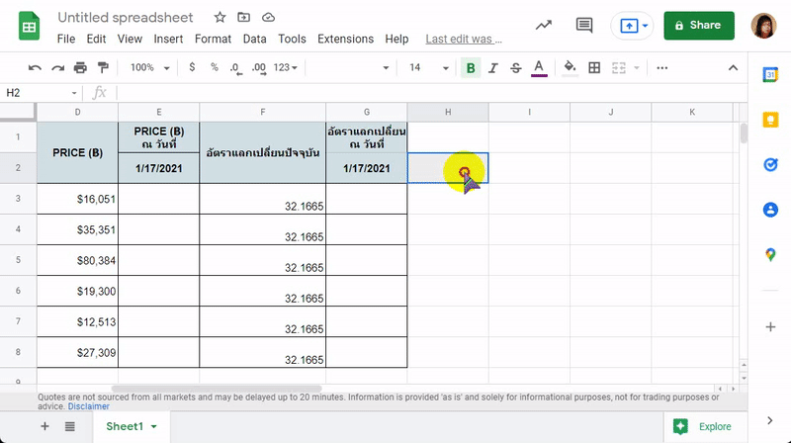Image resolution: width=791 pixels, height=443 pixels.
Task: Click the merge cells icon
Action: click(x=619, y=67)
